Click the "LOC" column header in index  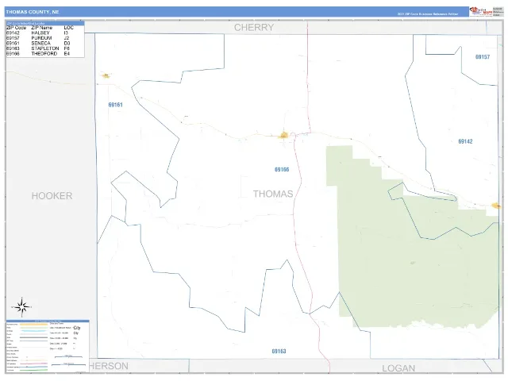pos(69,28)
